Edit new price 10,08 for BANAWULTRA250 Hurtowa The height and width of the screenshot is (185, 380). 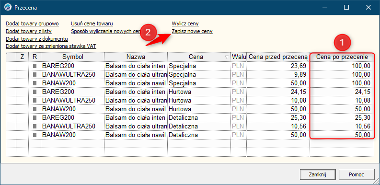click(x=342, y=100)
